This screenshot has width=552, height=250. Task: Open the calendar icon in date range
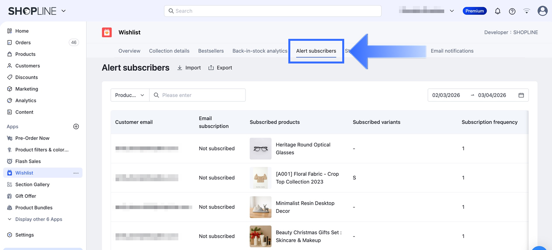[x=521, y=95]
